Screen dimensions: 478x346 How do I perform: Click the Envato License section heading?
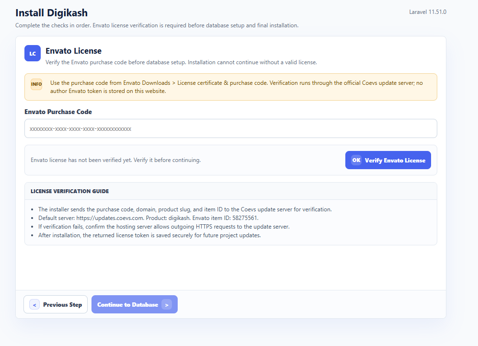73,51
